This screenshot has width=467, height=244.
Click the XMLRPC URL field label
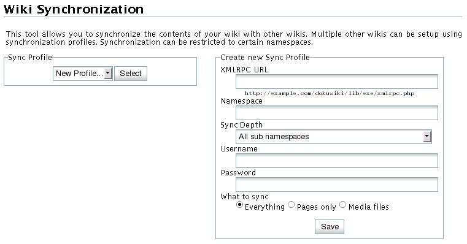pyautogui.click(x=244, y=70)
